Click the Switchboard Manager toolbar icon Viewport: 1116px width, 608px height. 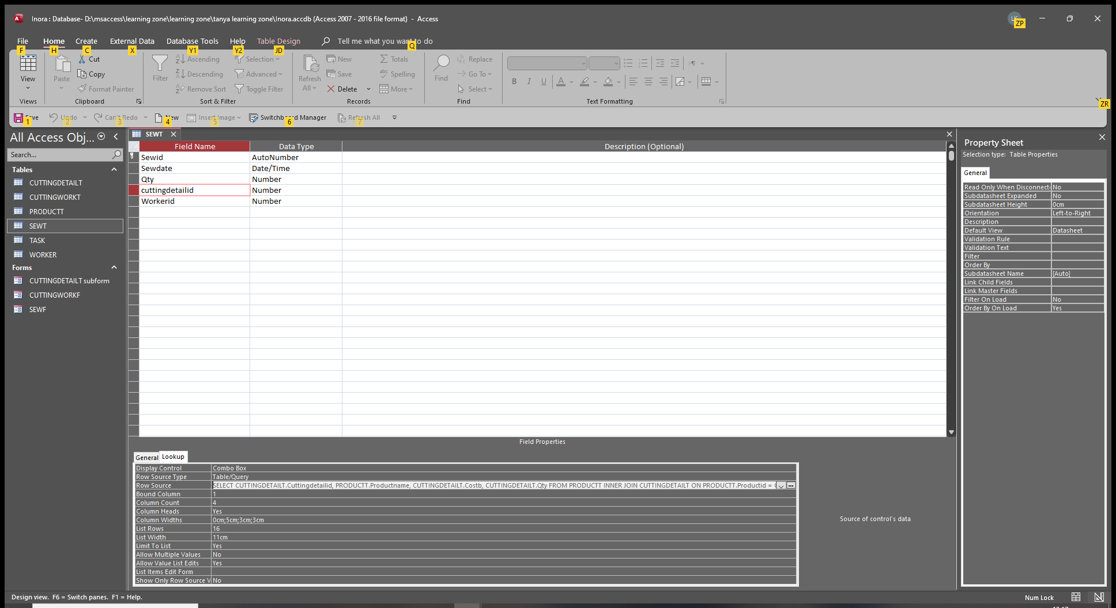tap(254, 117)
